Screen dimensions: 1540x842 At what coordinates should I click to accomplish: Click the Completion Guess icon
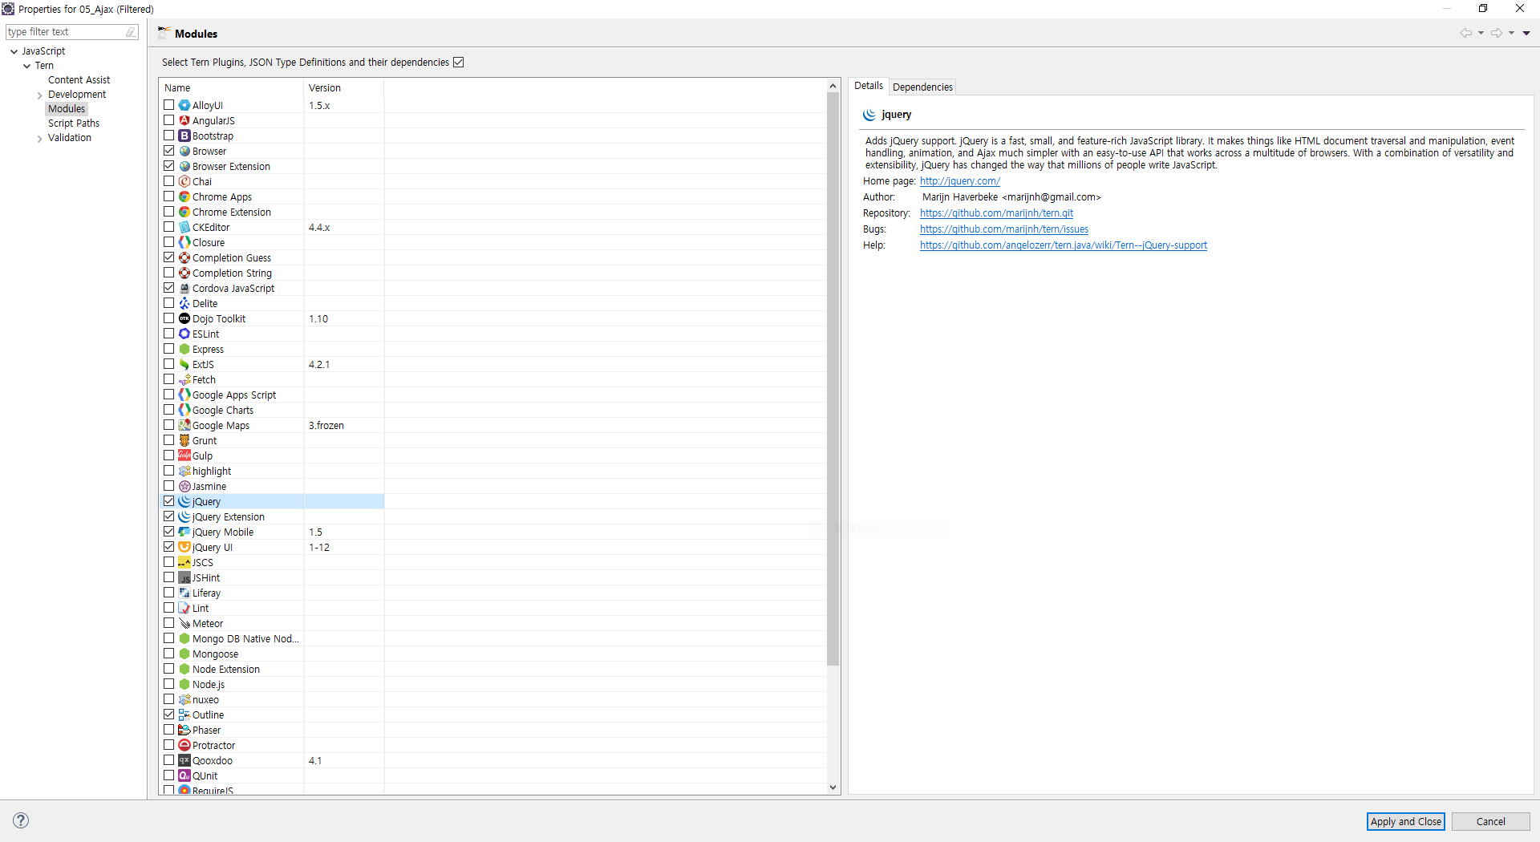pyautogui.click(x=184, y=257)
